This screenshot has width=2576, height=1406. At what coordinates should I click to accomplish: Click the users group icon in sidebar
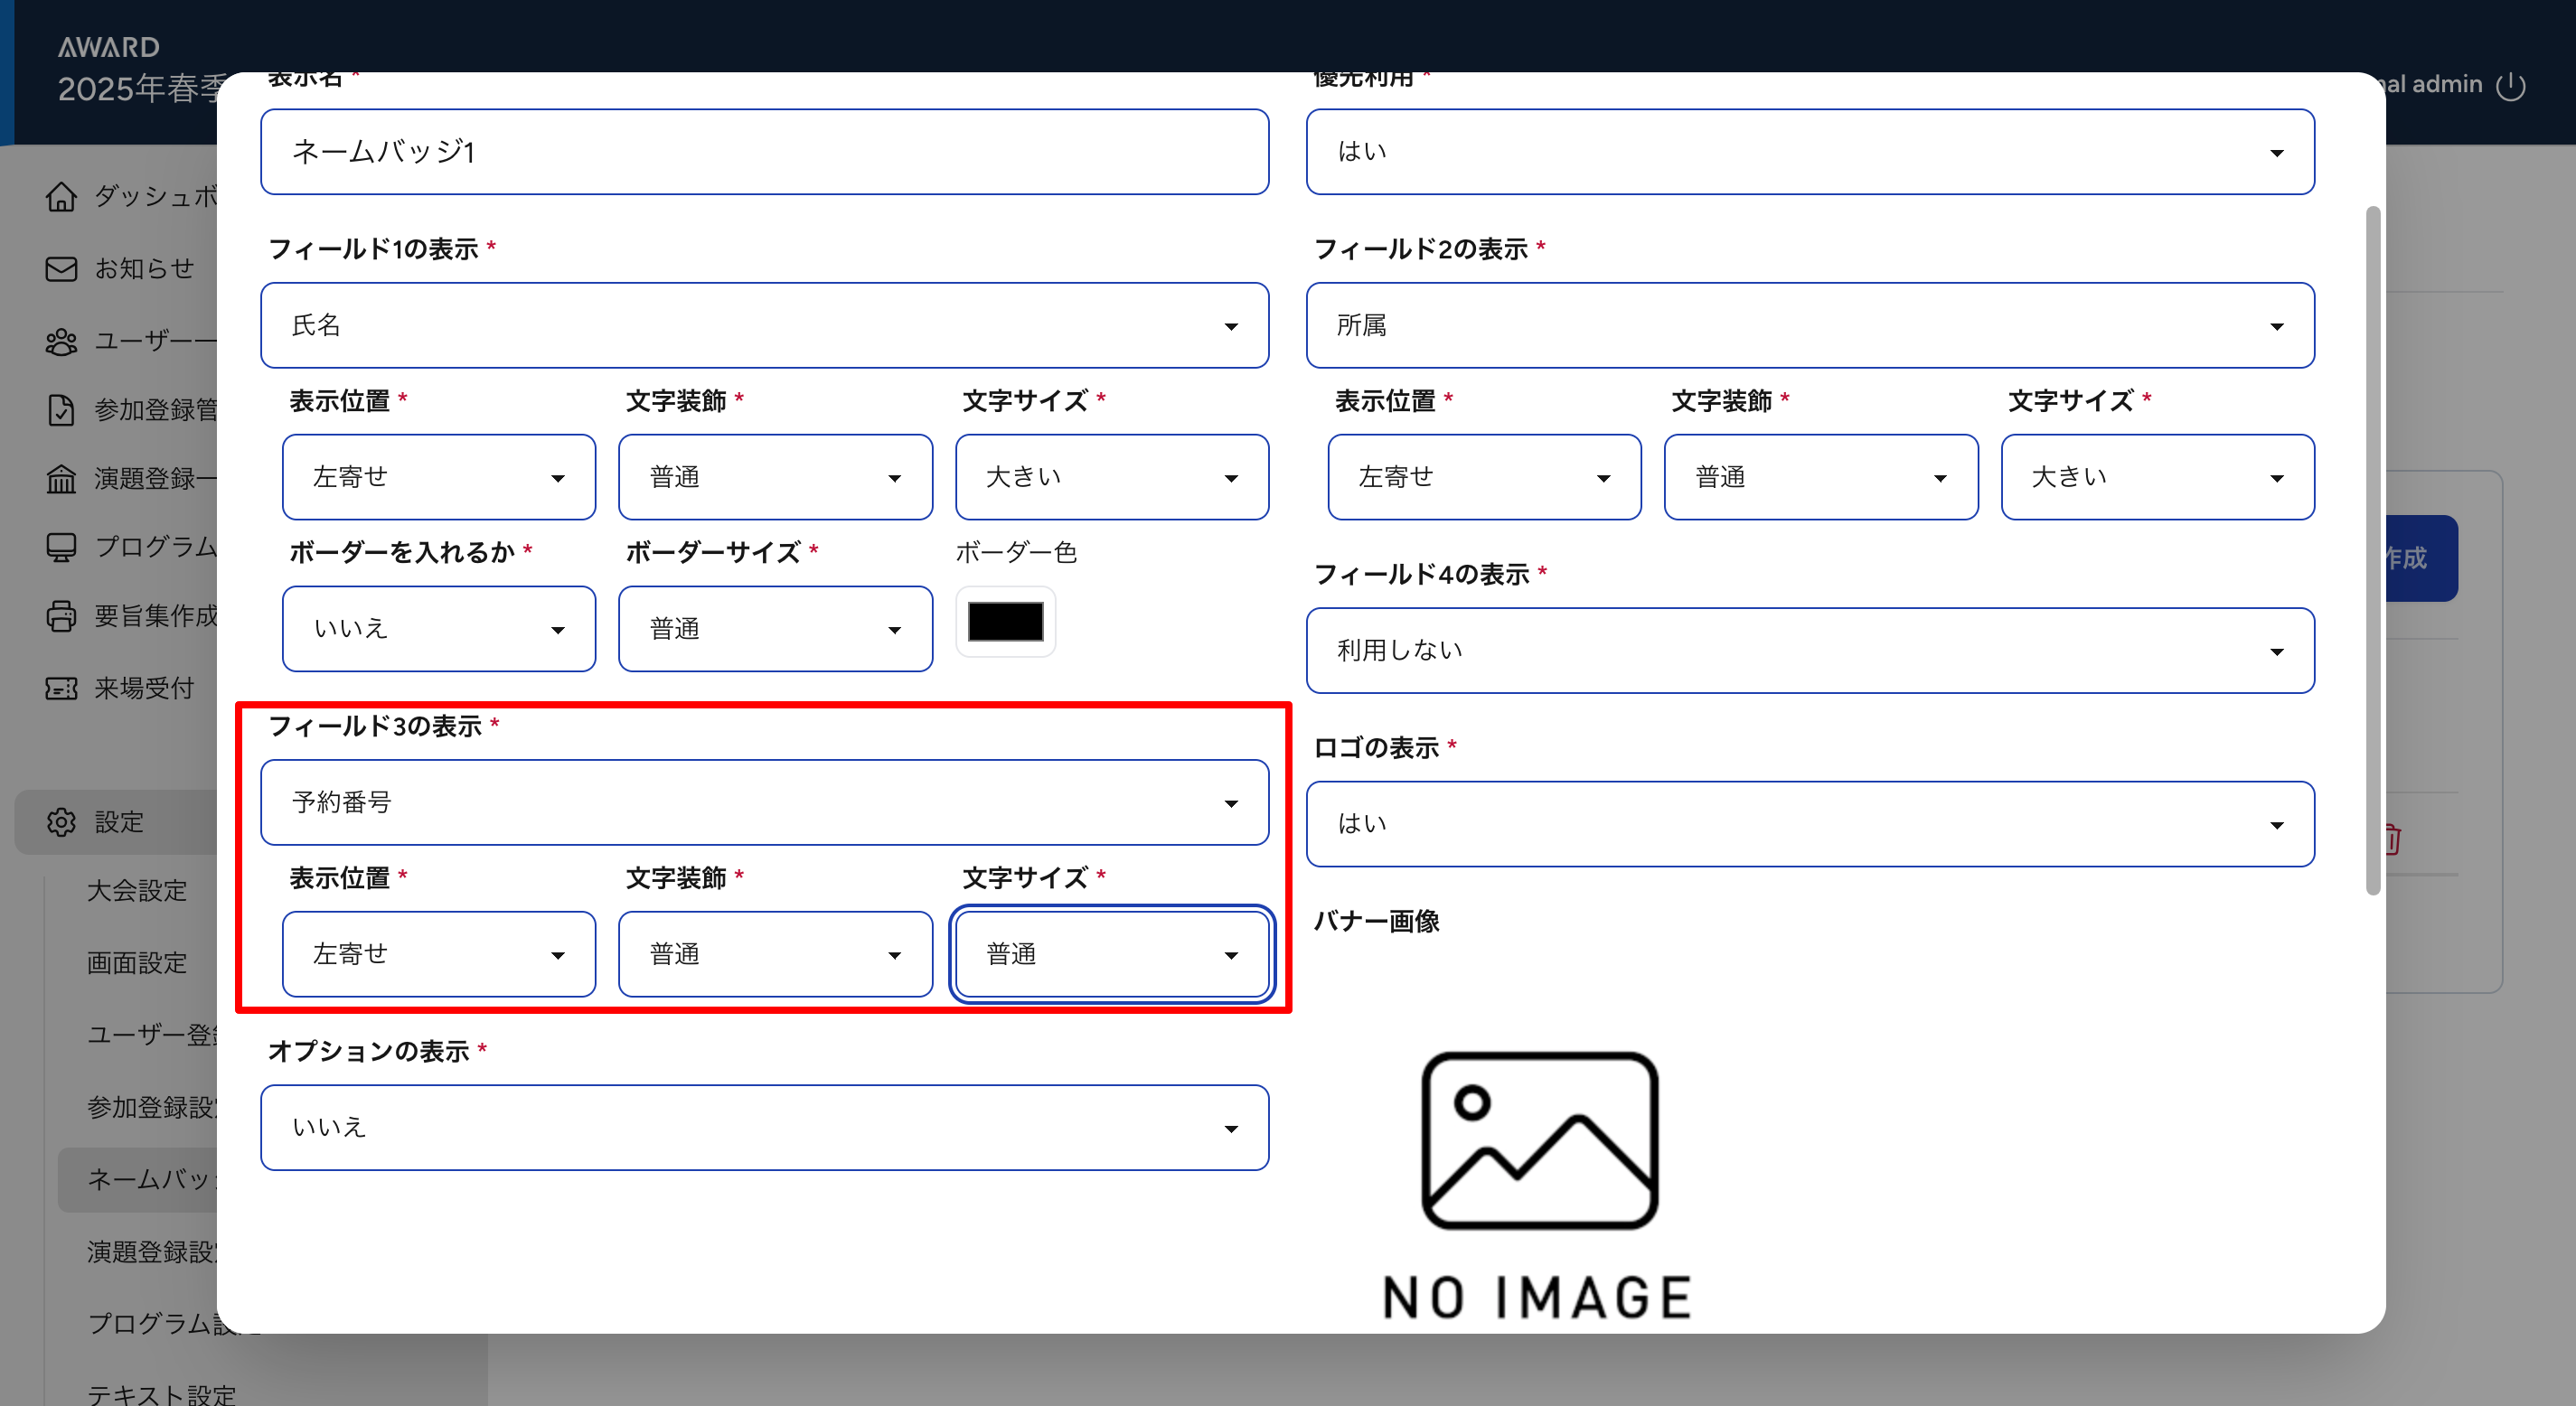(x=61, y=342)
